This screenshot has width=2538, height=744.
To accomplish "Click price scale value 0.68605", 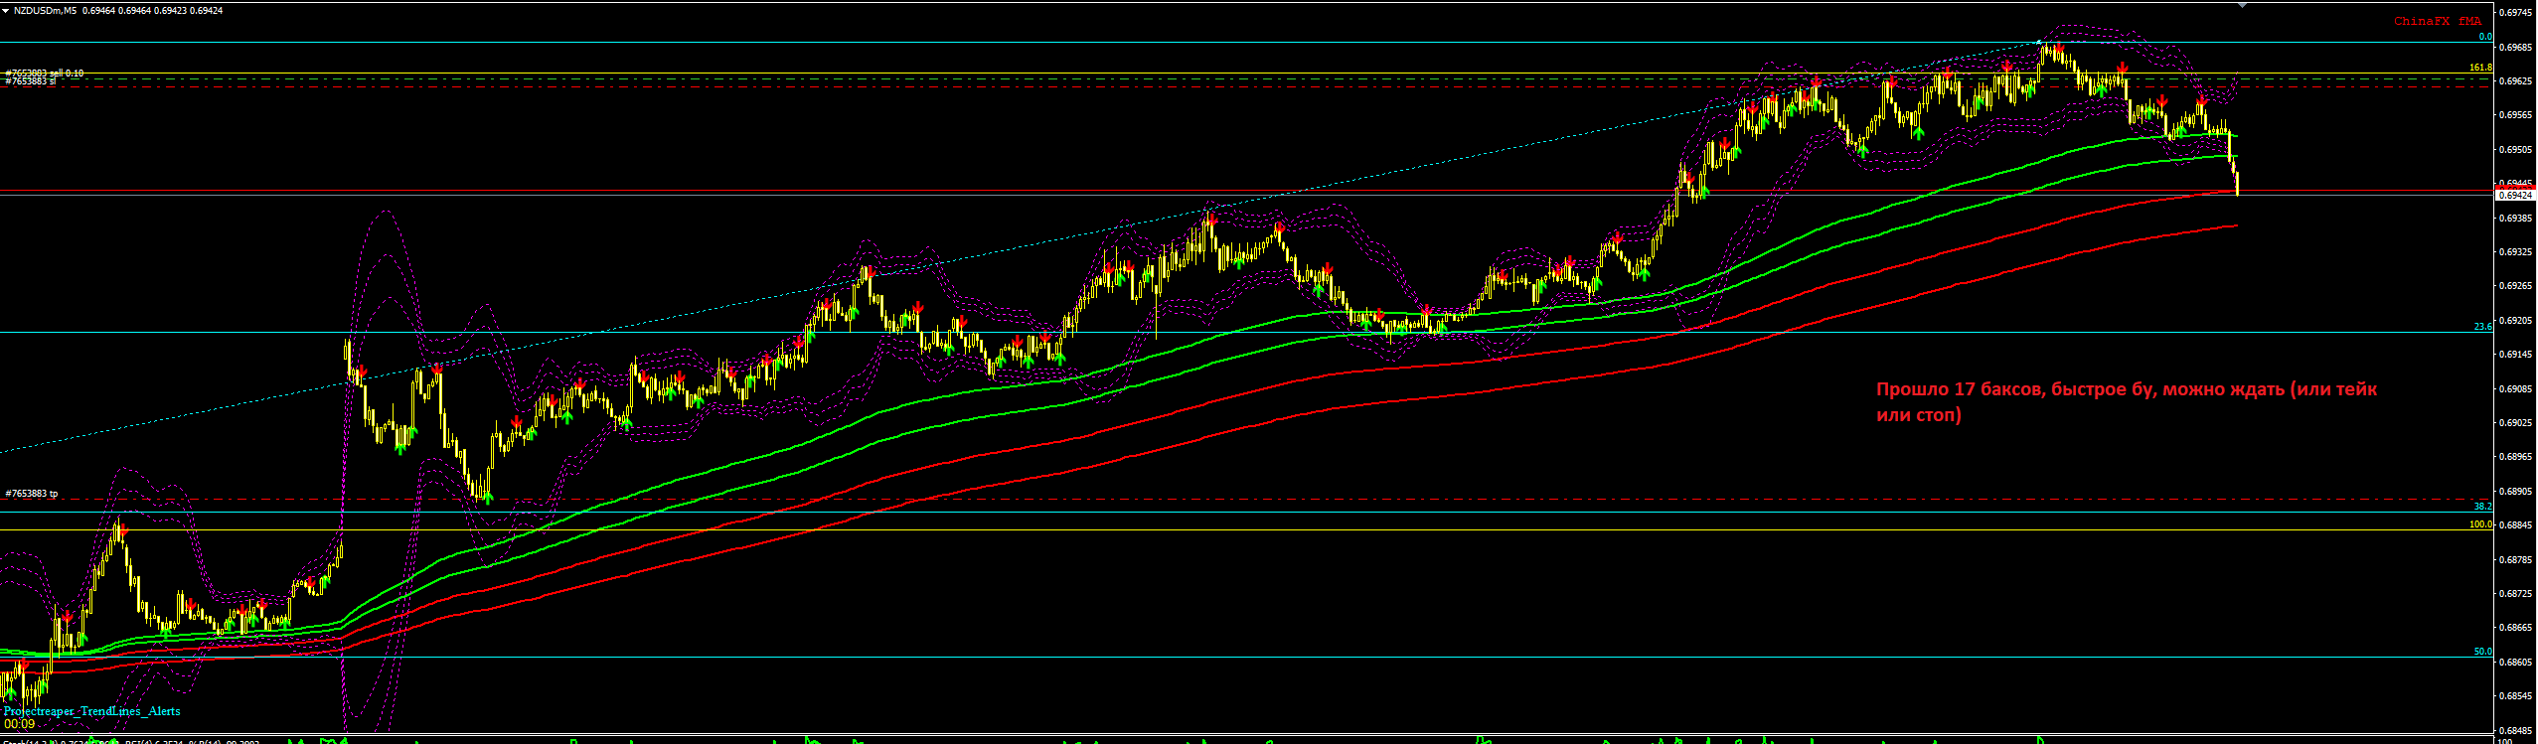I will 2517,663.
